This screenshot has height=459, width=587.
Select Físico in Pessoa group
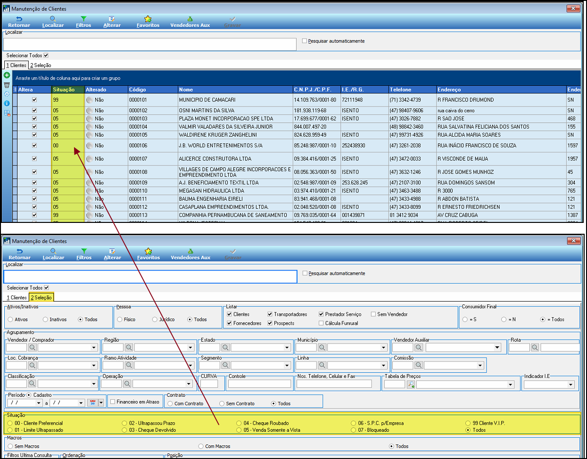tap(120, 320)
